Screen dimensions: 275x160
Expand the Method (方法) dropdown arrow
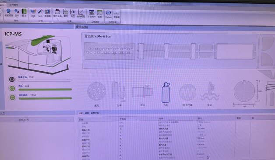coord(33,18)
